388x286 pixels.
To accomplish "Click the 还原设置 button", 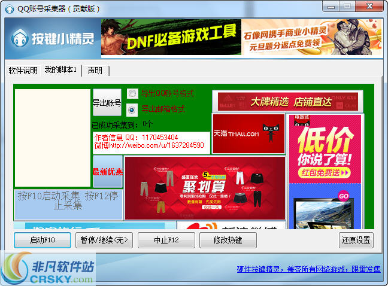I will 356,240.
